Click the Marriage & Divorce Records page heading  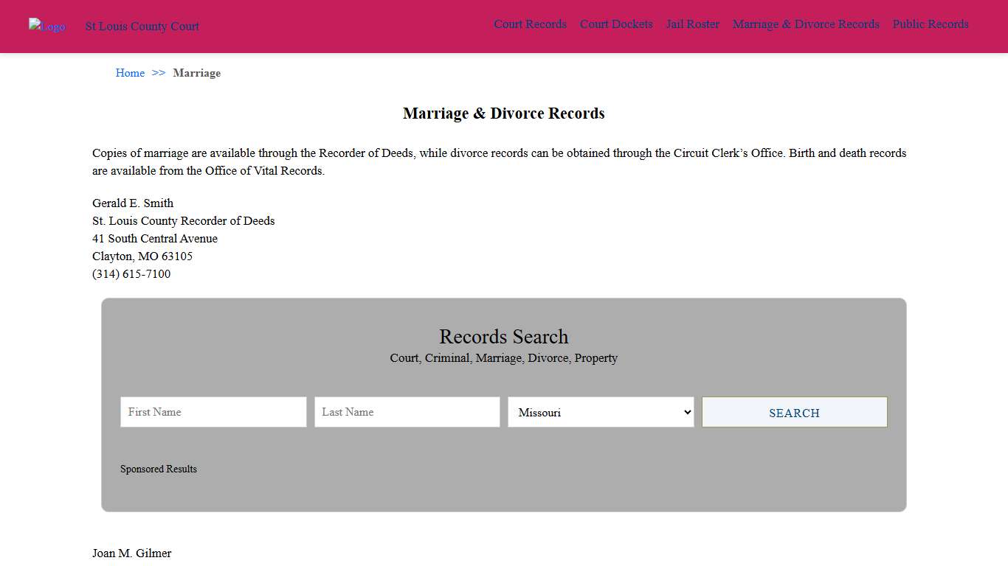click(503, 113)
